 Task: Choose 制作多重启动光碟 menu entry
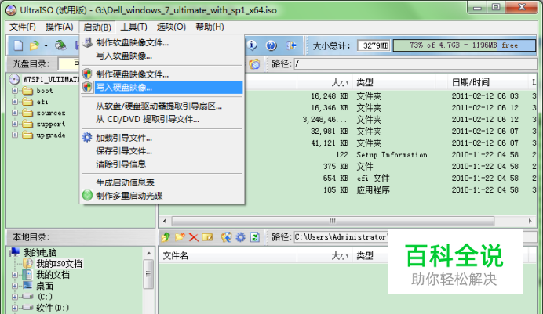(x=162, y=196)
